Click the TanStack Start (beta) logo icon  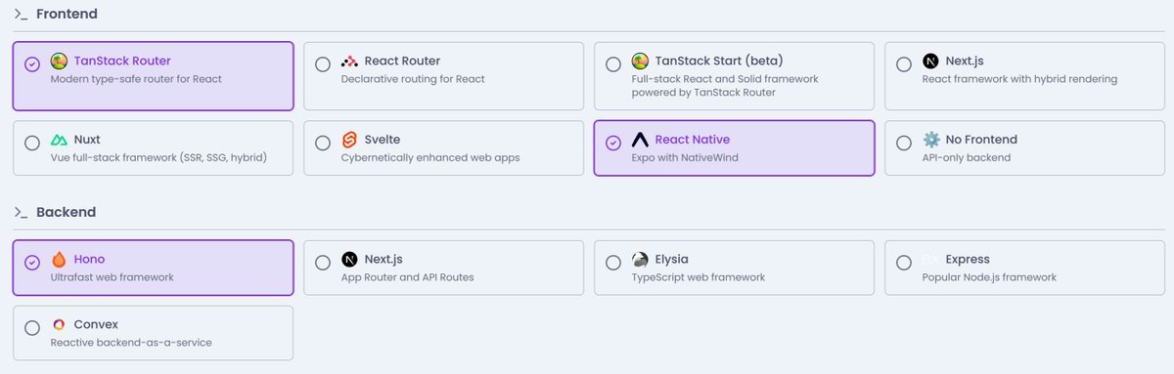pyautogui.click(x=640, y=62)
